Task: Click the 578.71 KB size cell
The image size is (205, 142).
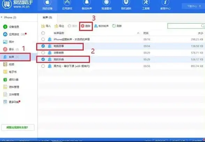Action: (x=197, y=53)
